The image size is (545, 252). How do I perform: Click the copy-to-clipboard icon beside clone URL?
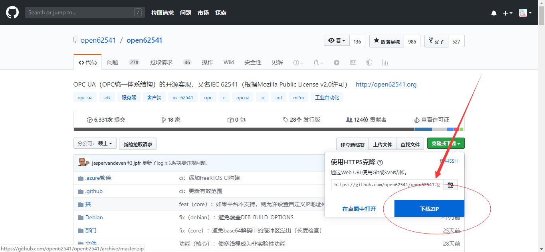pos(451,184)
